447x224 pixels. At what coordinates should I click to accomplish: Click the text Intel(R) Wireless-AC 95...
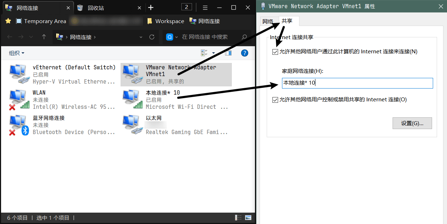[74, 107]
